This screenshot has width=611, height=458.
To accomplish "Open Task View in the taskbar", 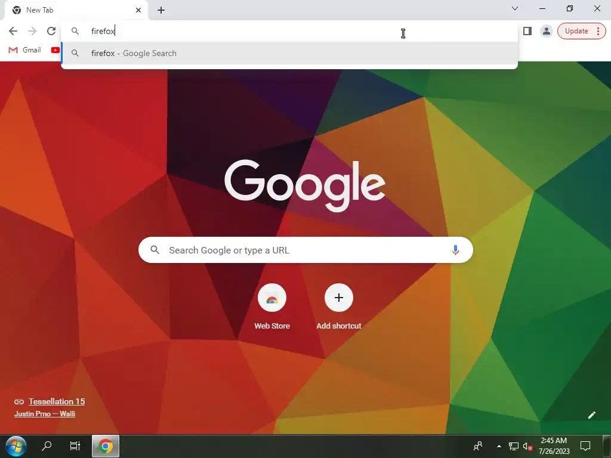I will tap(75, 445).
